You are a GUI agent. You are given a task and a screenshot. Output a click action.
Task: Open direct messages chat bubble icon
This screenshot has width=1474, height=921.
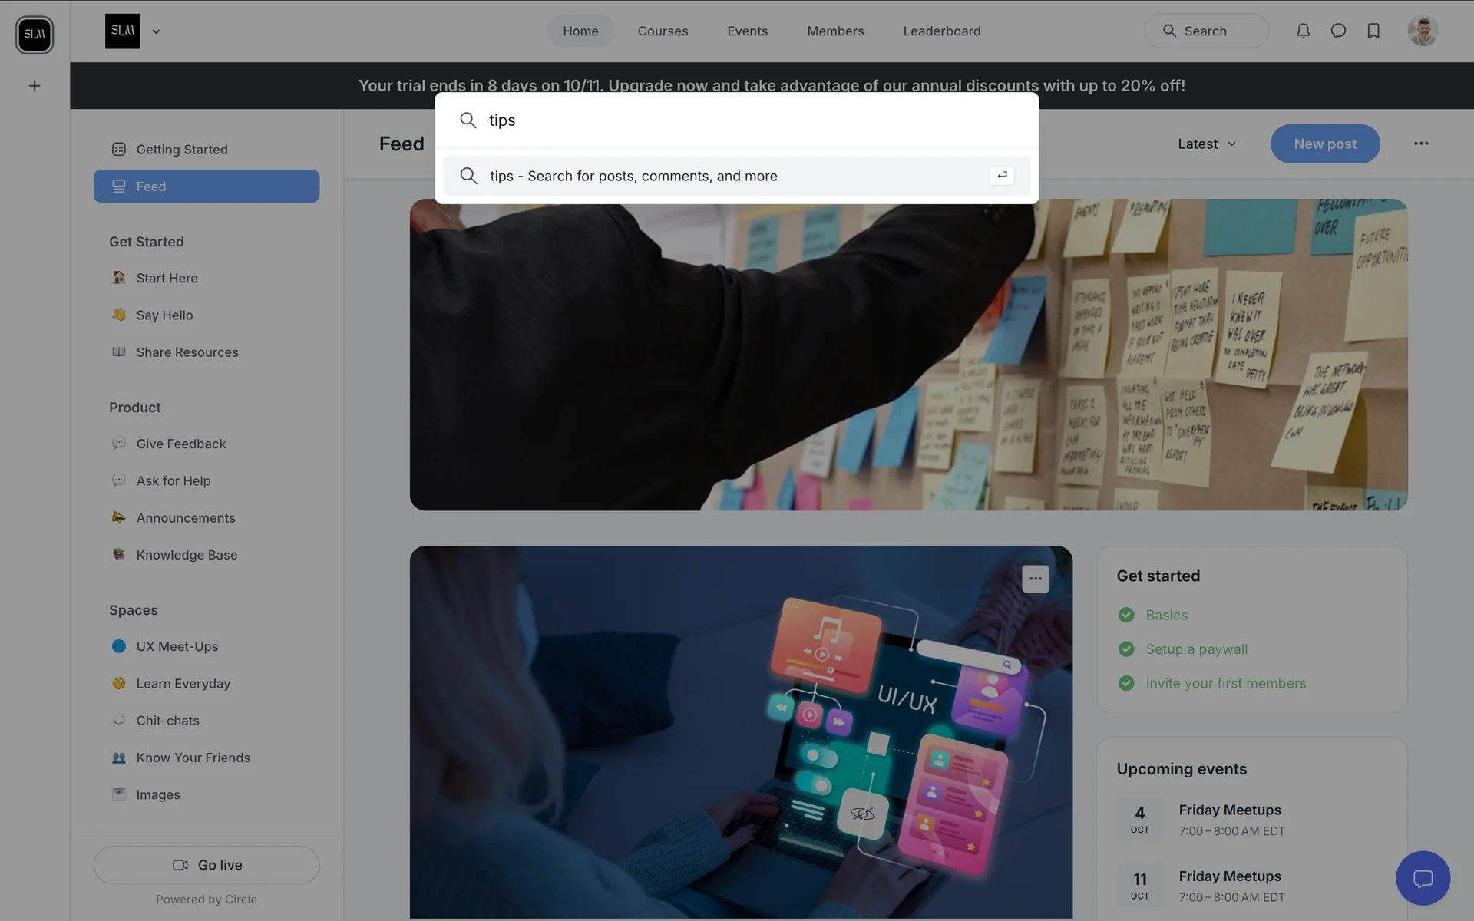[x=1338, y=31]
